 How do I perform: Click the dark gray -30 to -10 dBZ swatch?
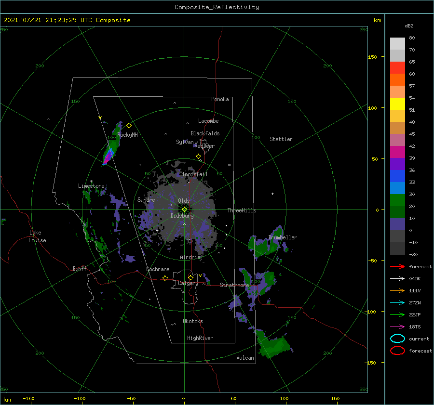[397, 248]
